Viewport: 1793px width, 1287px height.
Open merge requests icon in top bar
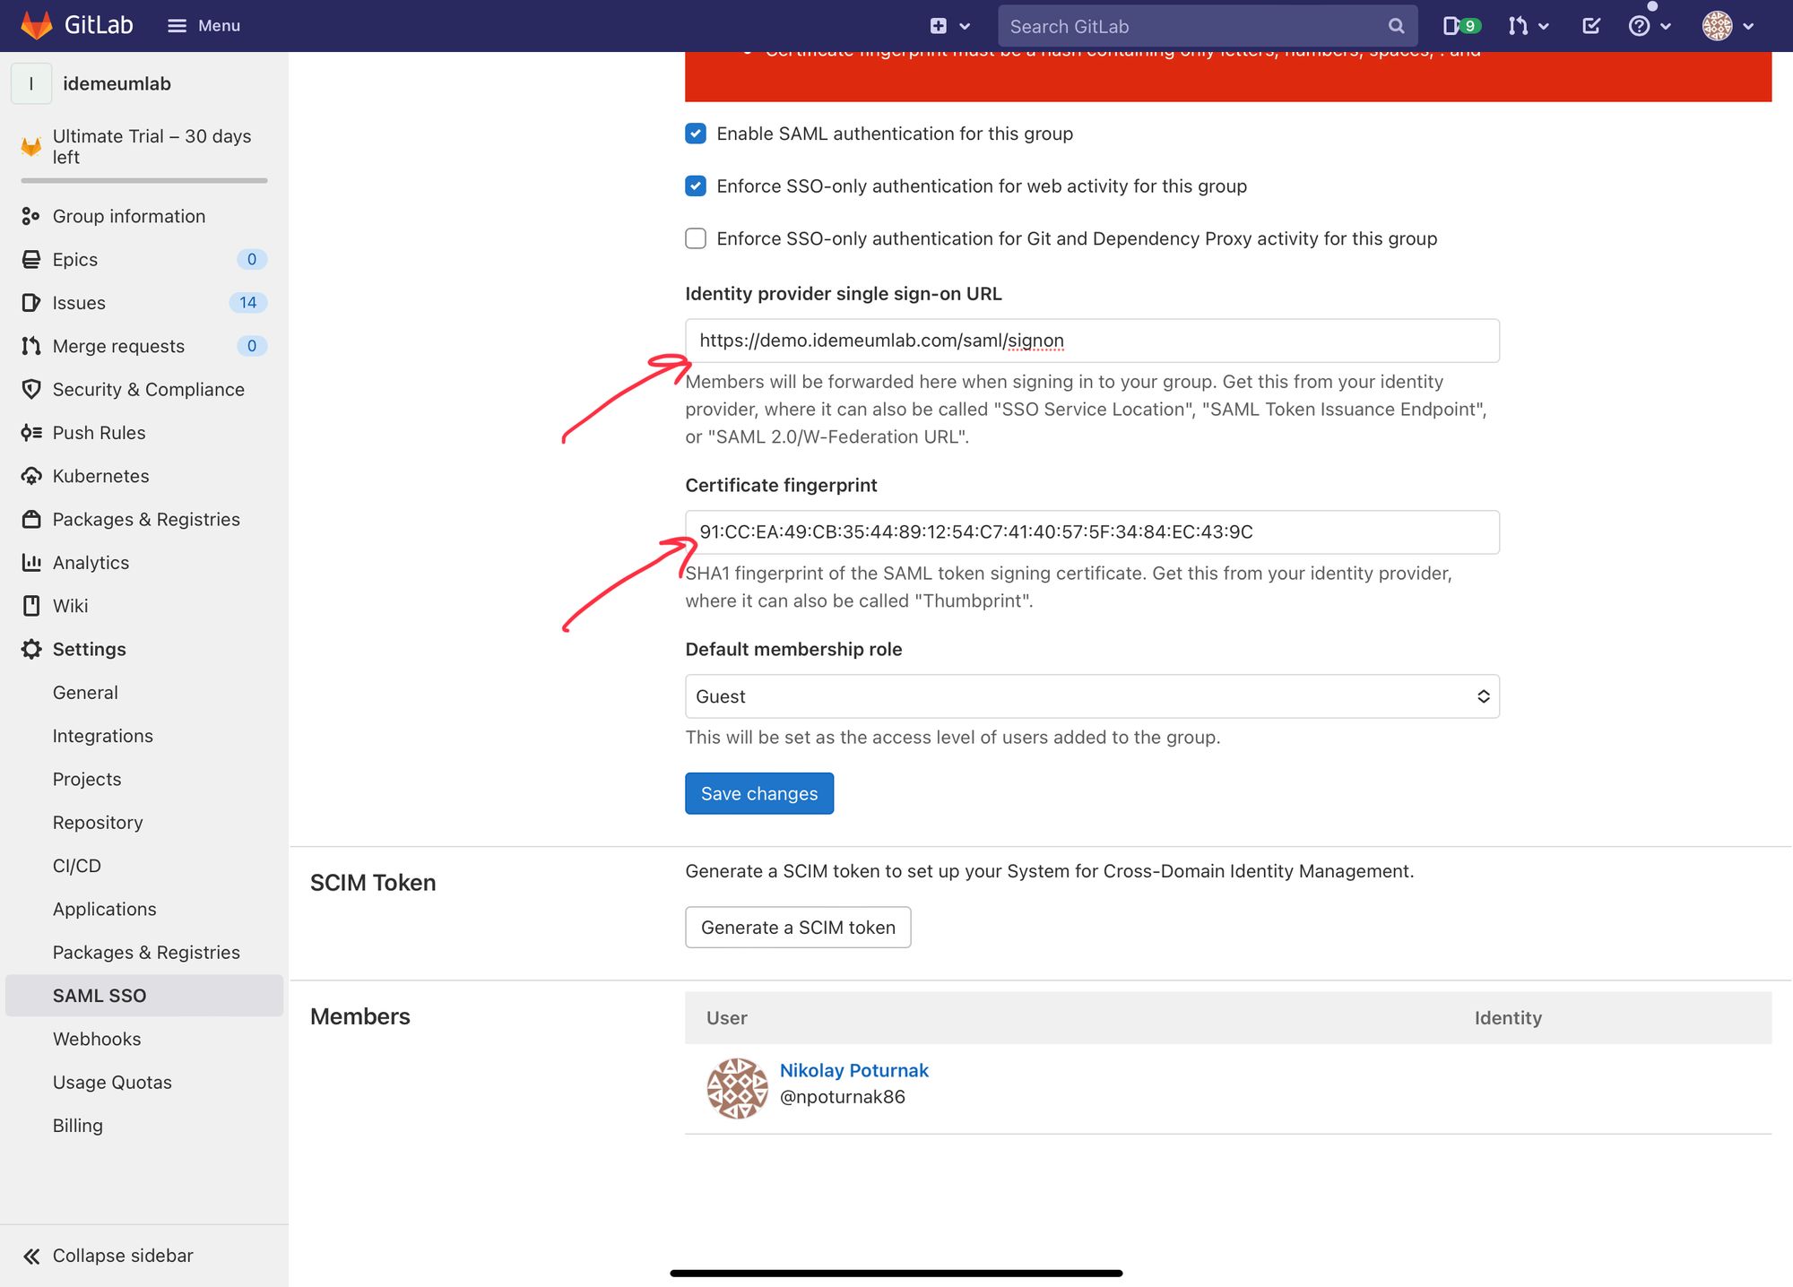pos(1517,26)
